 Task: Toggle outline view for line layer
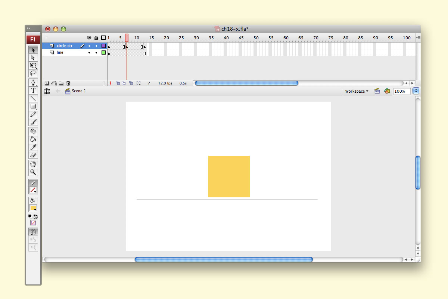[x=103, y=53]
